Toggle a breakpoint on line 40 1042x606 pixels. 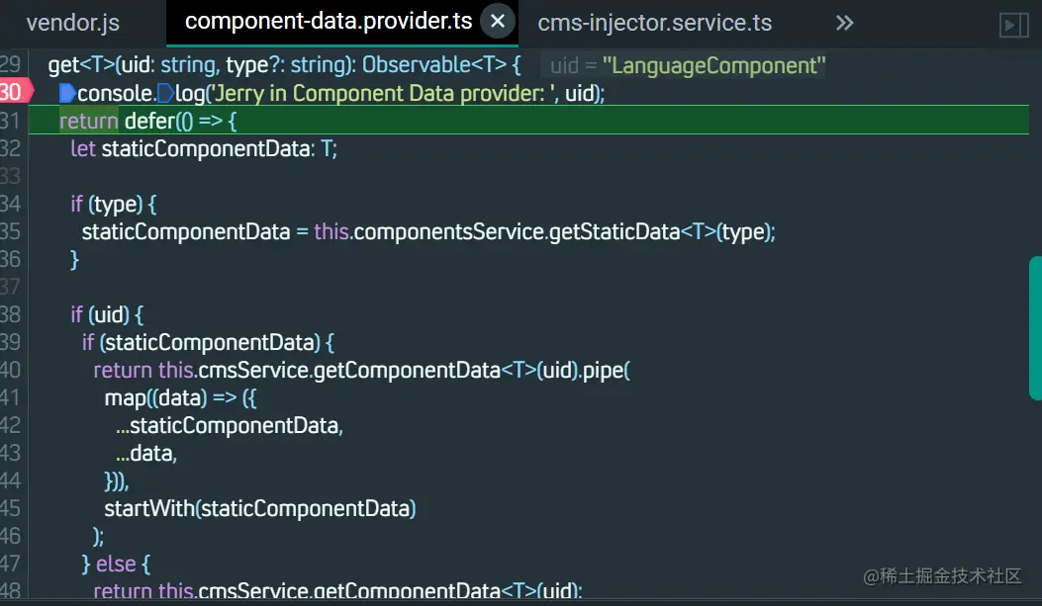pyautogui.click(x=11, y=370)
